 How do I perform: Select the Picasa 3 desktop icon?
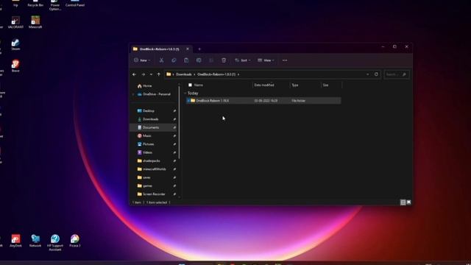pyautogui.click(x=75, y=241)
